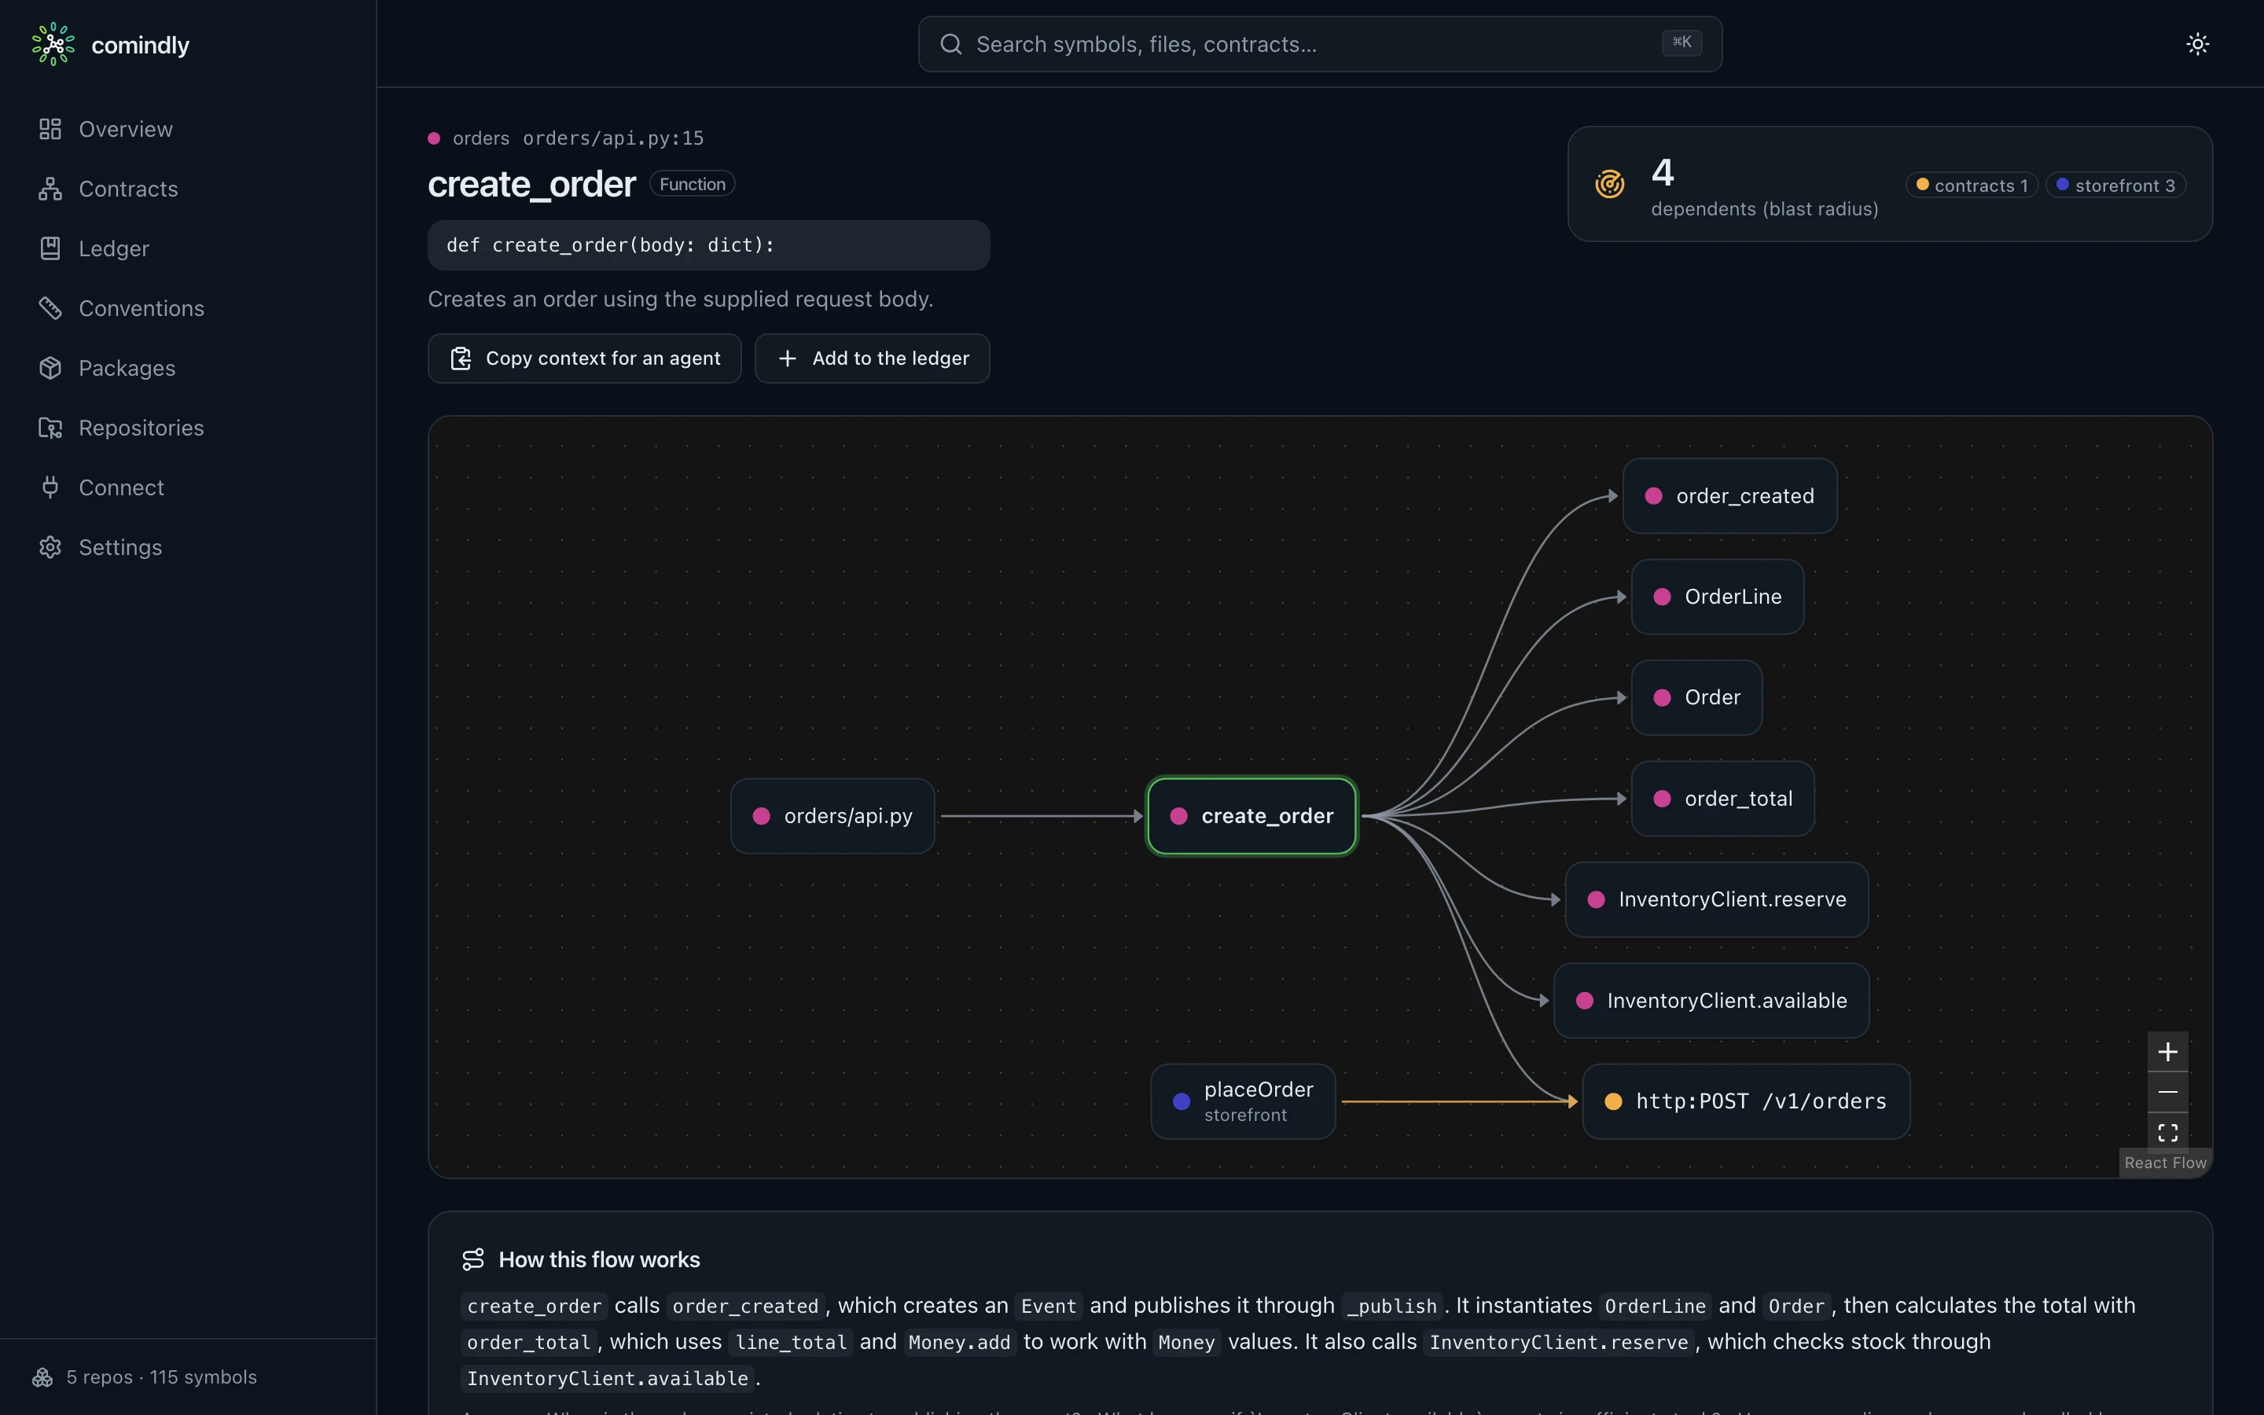Screen dimensions: 2264x1415
Task: Click the Repositories folder icon
Action: pos(50,428)
